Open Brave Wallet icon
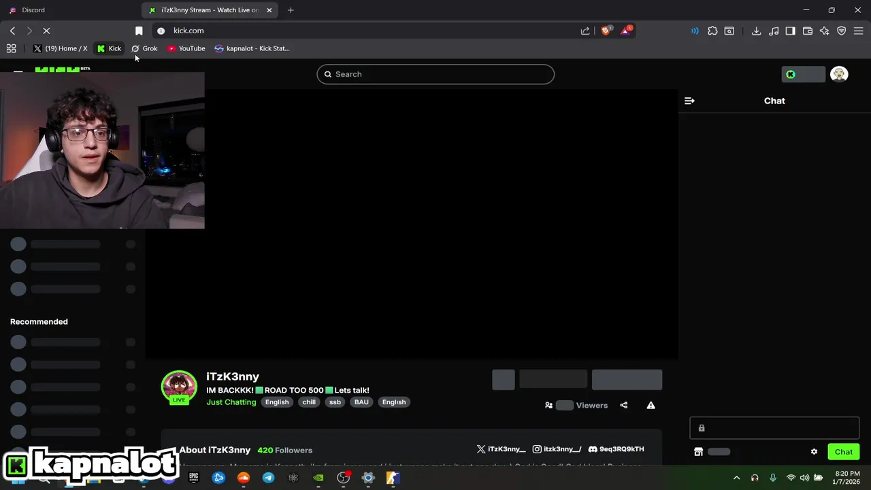This screenshot has width=871, height=490. coord(808,31)
